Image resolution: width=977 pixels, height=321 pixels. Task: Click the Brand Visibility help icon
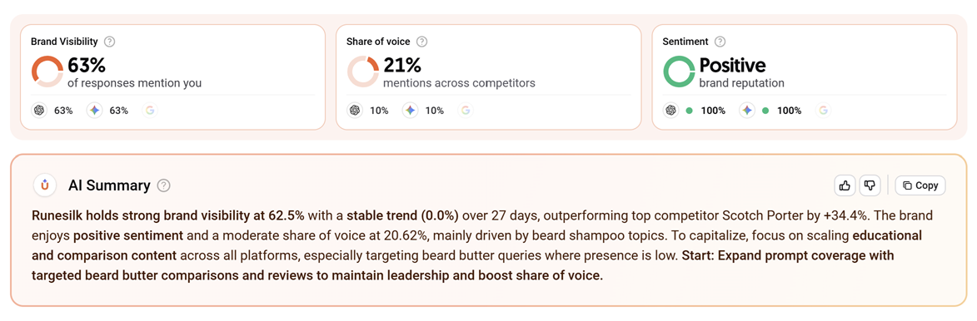(x=110, y=42)
